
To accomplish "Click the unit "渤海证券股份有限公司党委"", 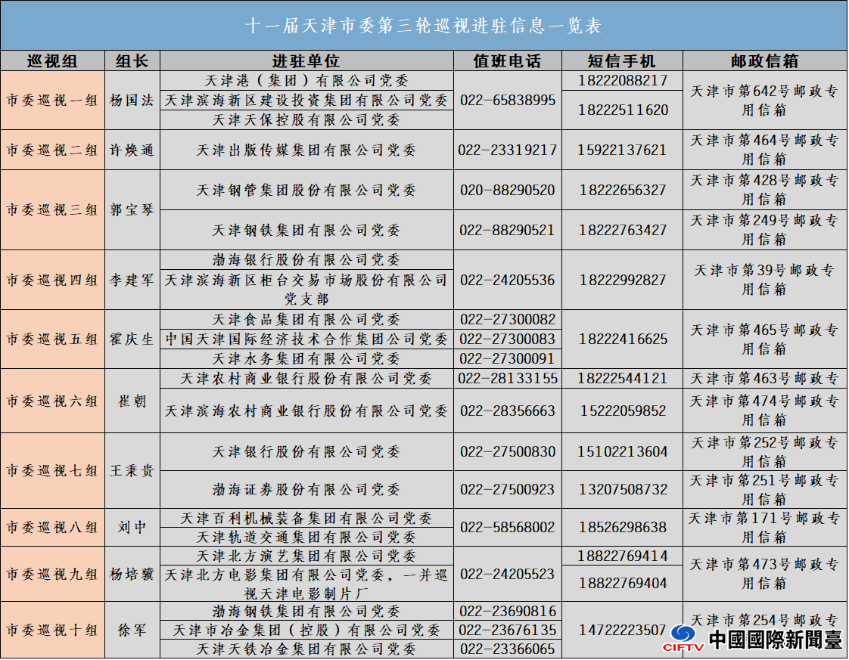I will pyautogui.click(x=306, y=490).
